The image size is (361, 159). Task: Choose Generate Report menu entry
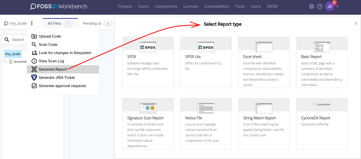[x=63, y=69]
